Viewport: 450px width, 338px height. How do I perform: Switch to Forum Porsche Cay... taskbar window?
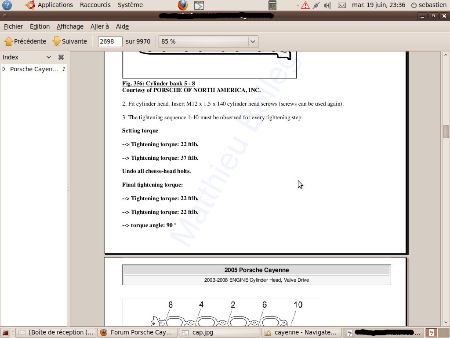pos(138,333)
